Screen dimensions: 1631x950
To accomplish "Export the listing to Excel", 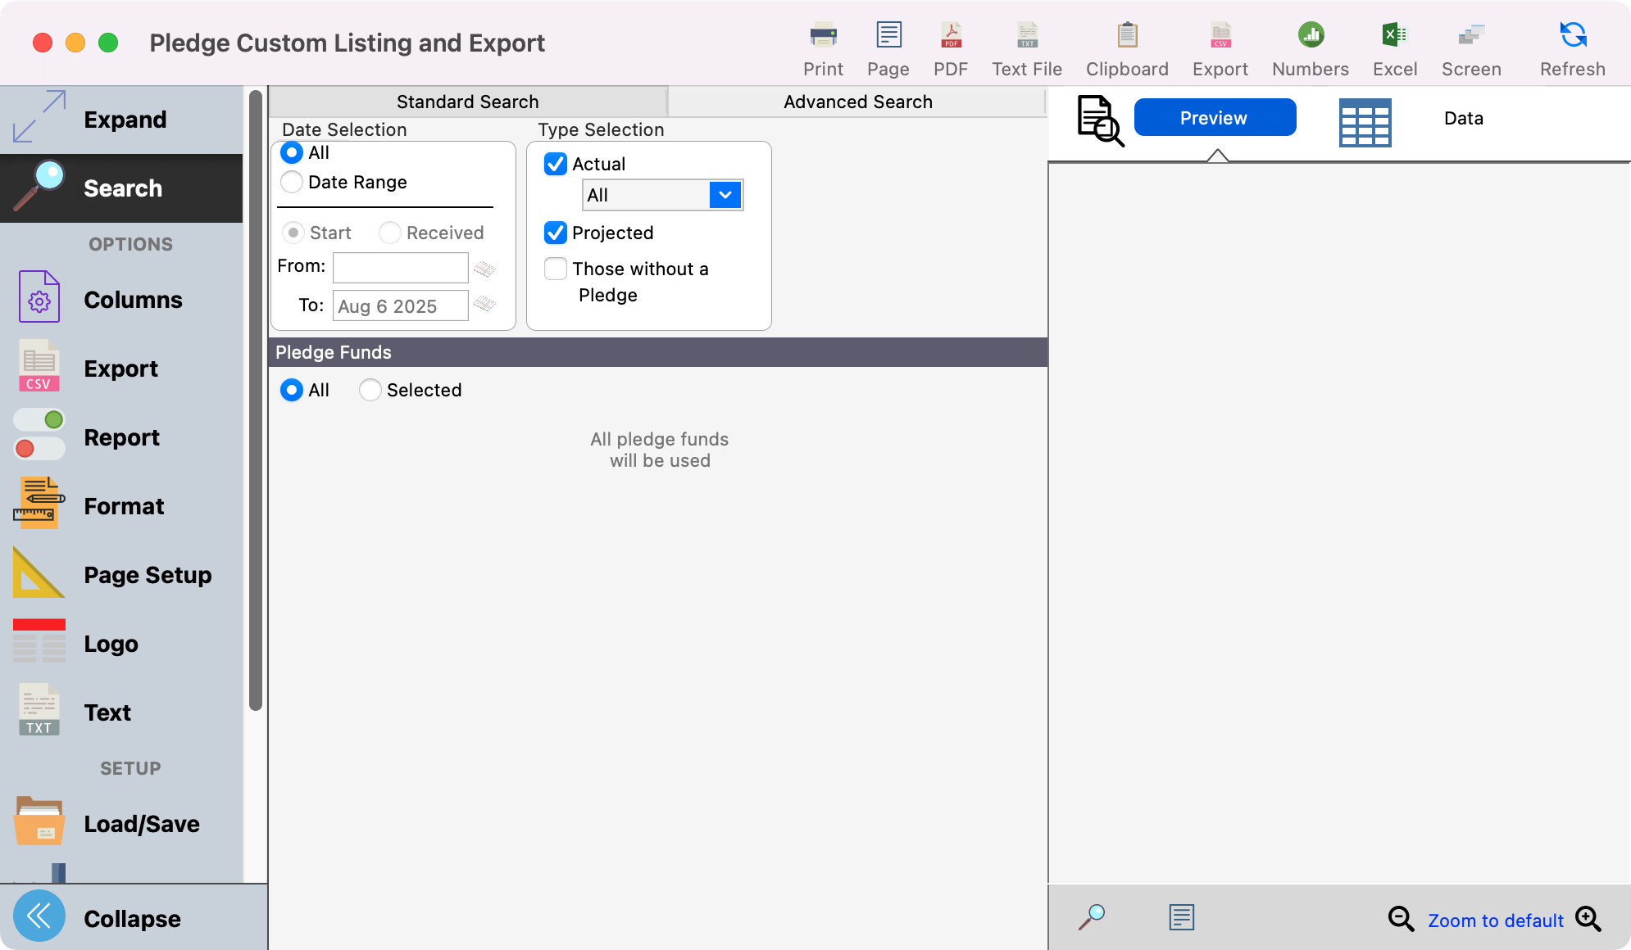I will coord(1394,45).
